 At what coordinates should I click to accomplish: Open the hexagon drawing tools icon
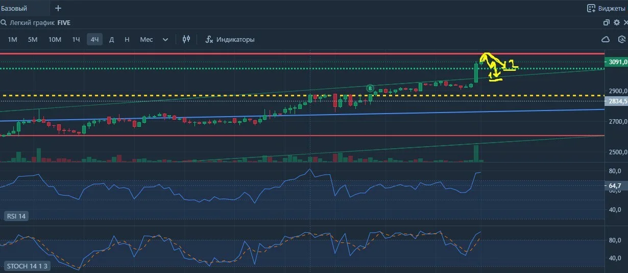click(x=622, y=39)
